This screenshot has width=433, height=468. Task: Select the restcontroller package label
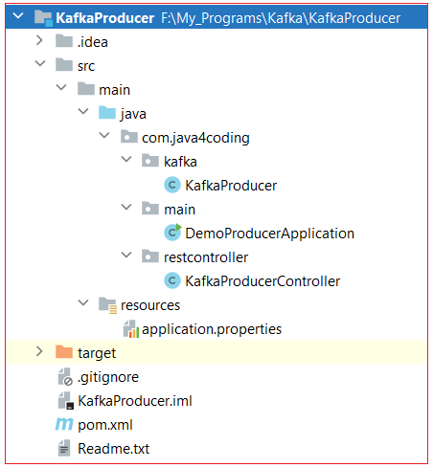point(206,257)
